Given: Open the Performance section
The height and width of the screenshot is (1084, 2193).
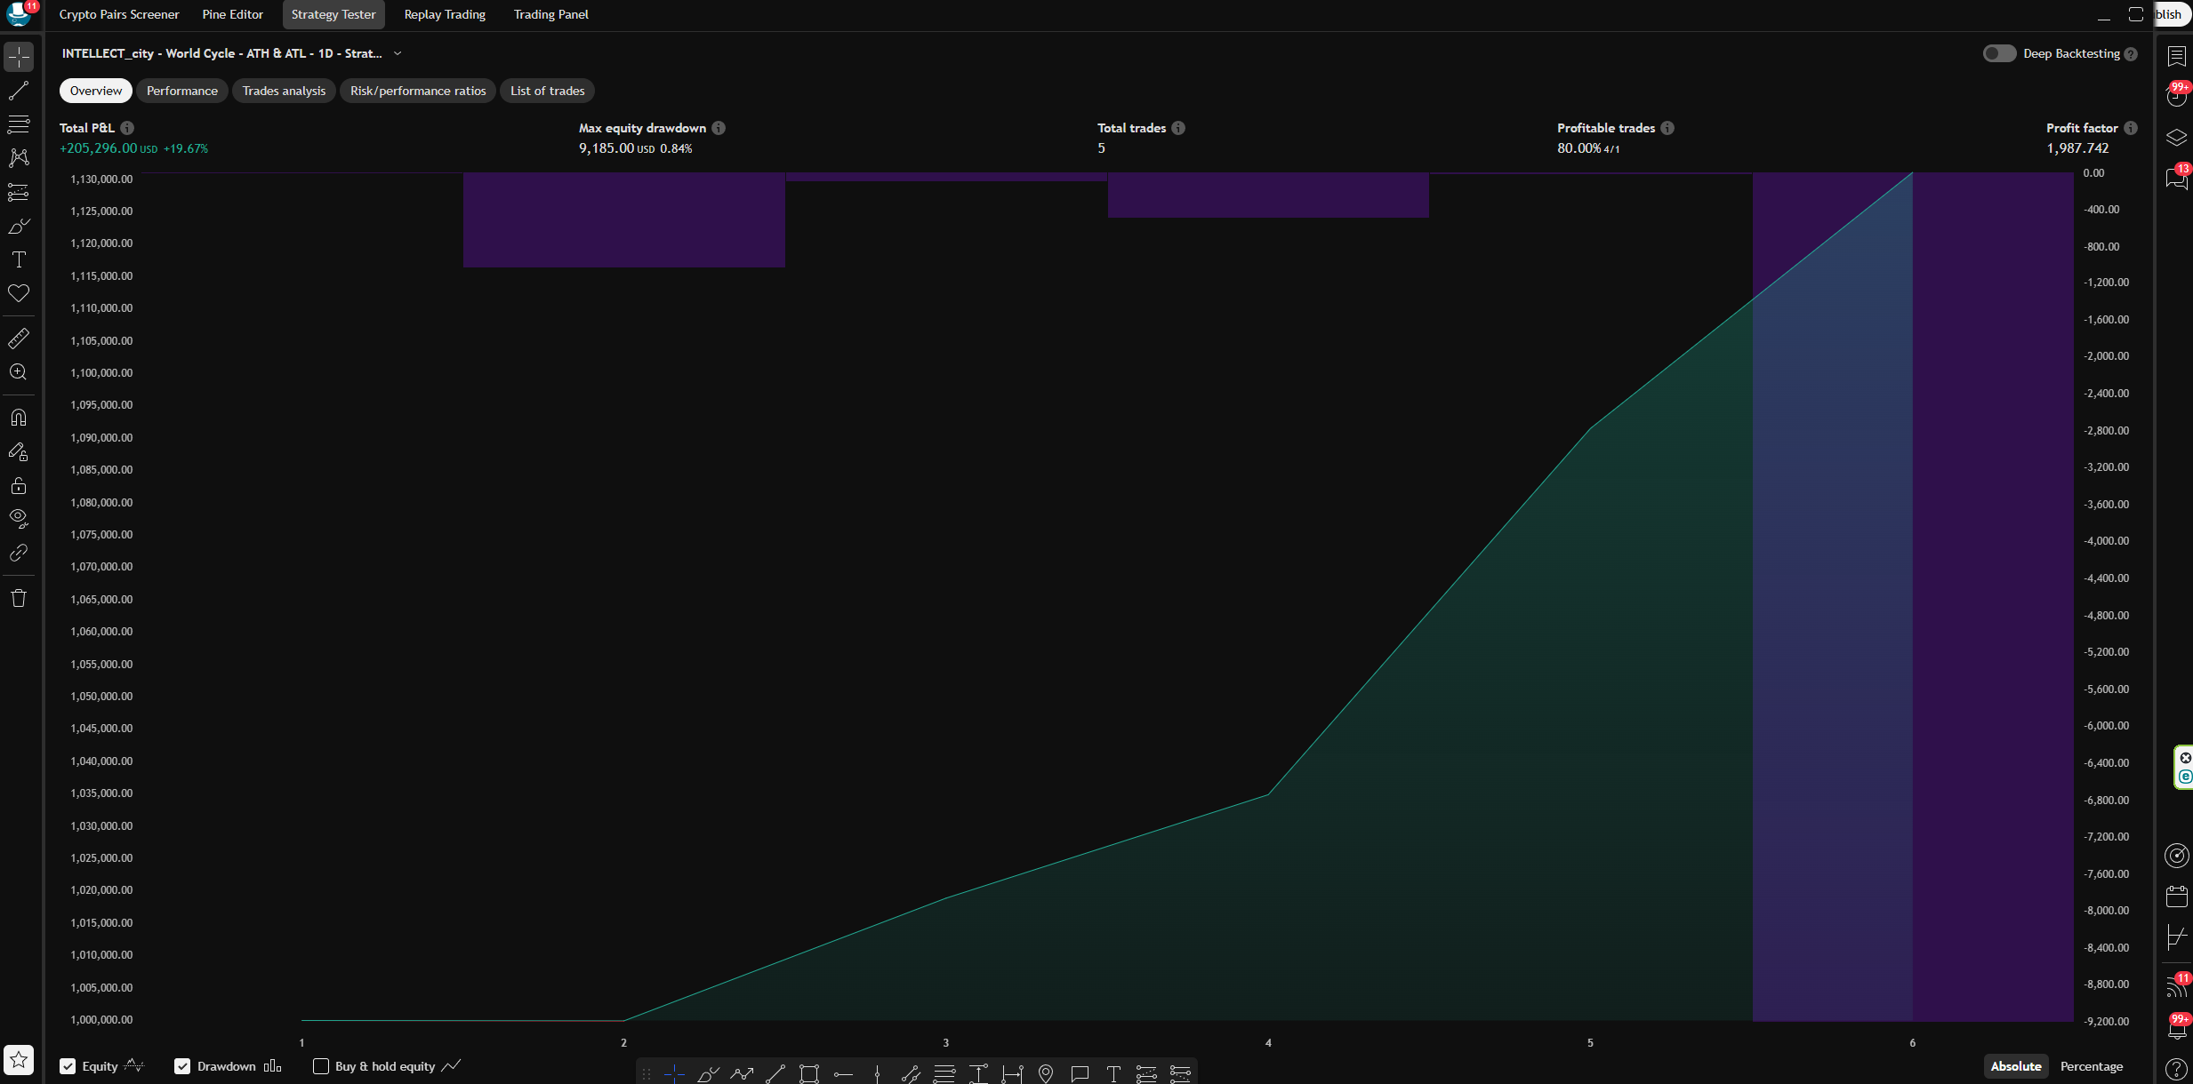Looking at the screenshot, I should [181, 91].
